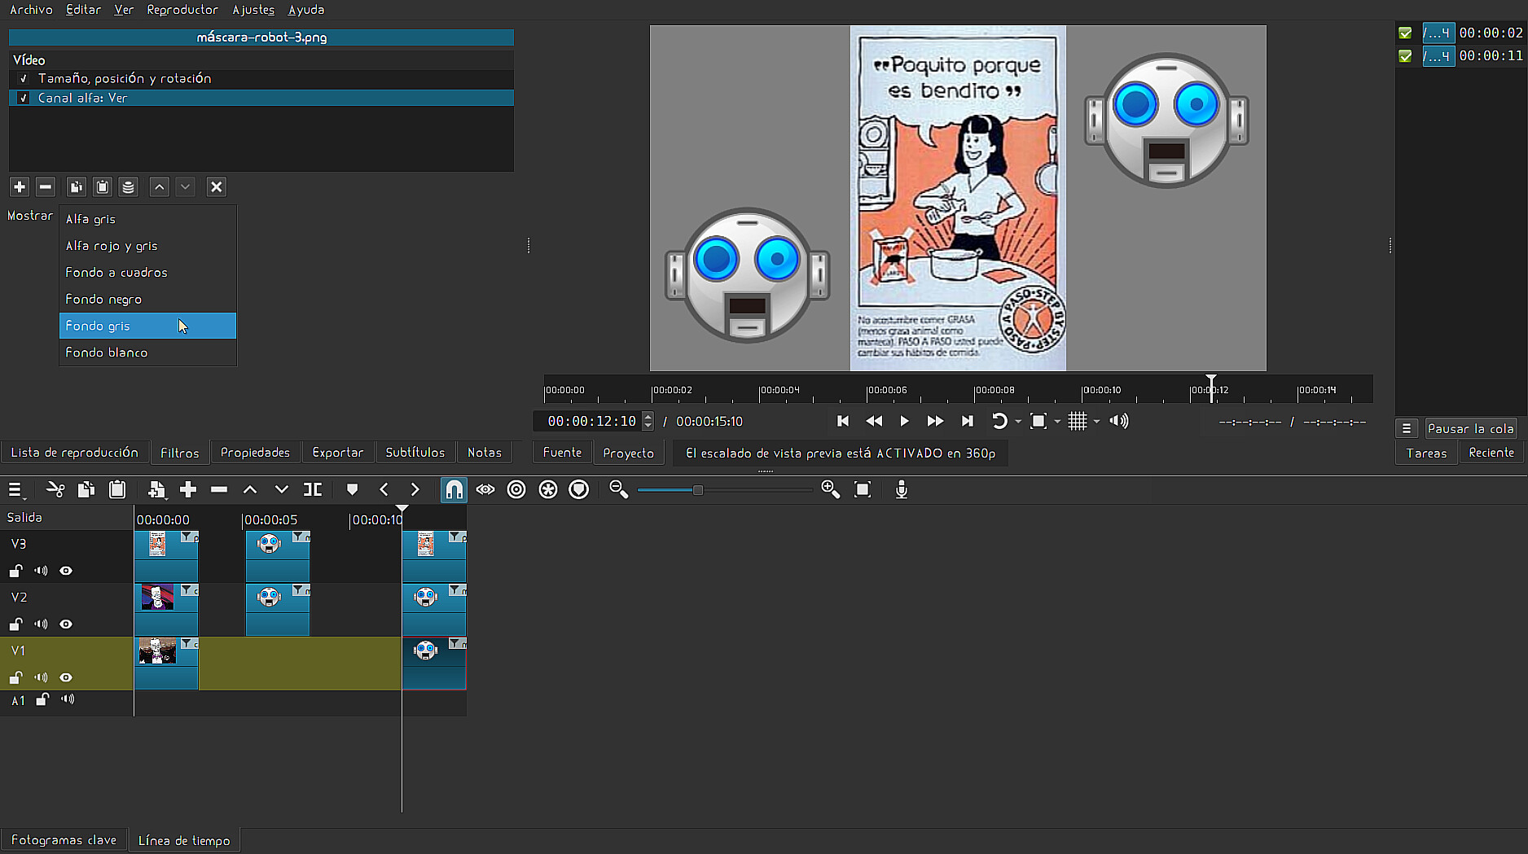Open the Ajustes menu

[x=253, y=10]
